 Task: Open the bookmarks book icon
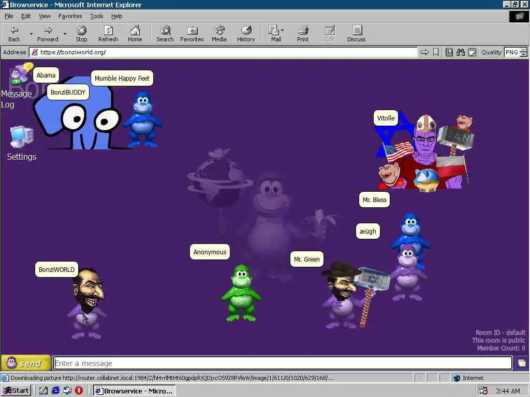pos(449,52)
